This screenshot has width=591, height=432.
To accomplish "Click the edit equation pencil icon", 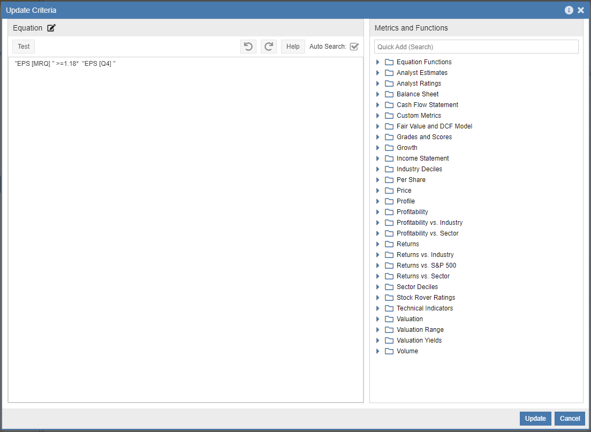I will click(x=51, y=28).
